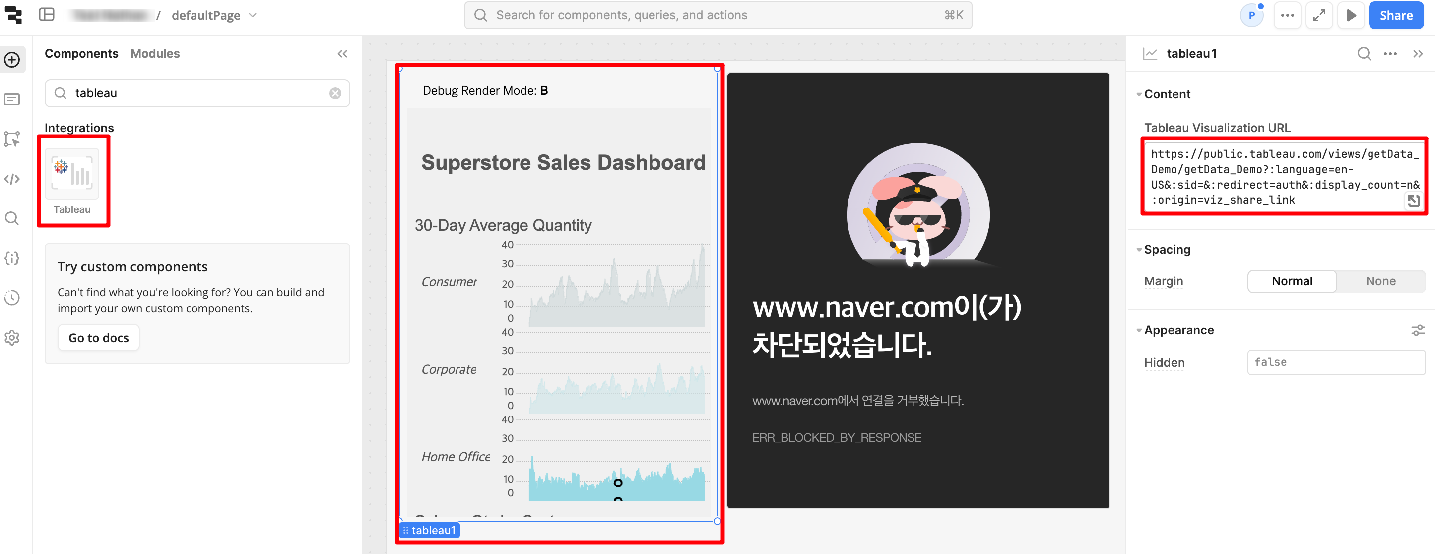1435x554 pixels.
Task: Open the Settings gear sidebar icon
Action: tap(12, 338)
